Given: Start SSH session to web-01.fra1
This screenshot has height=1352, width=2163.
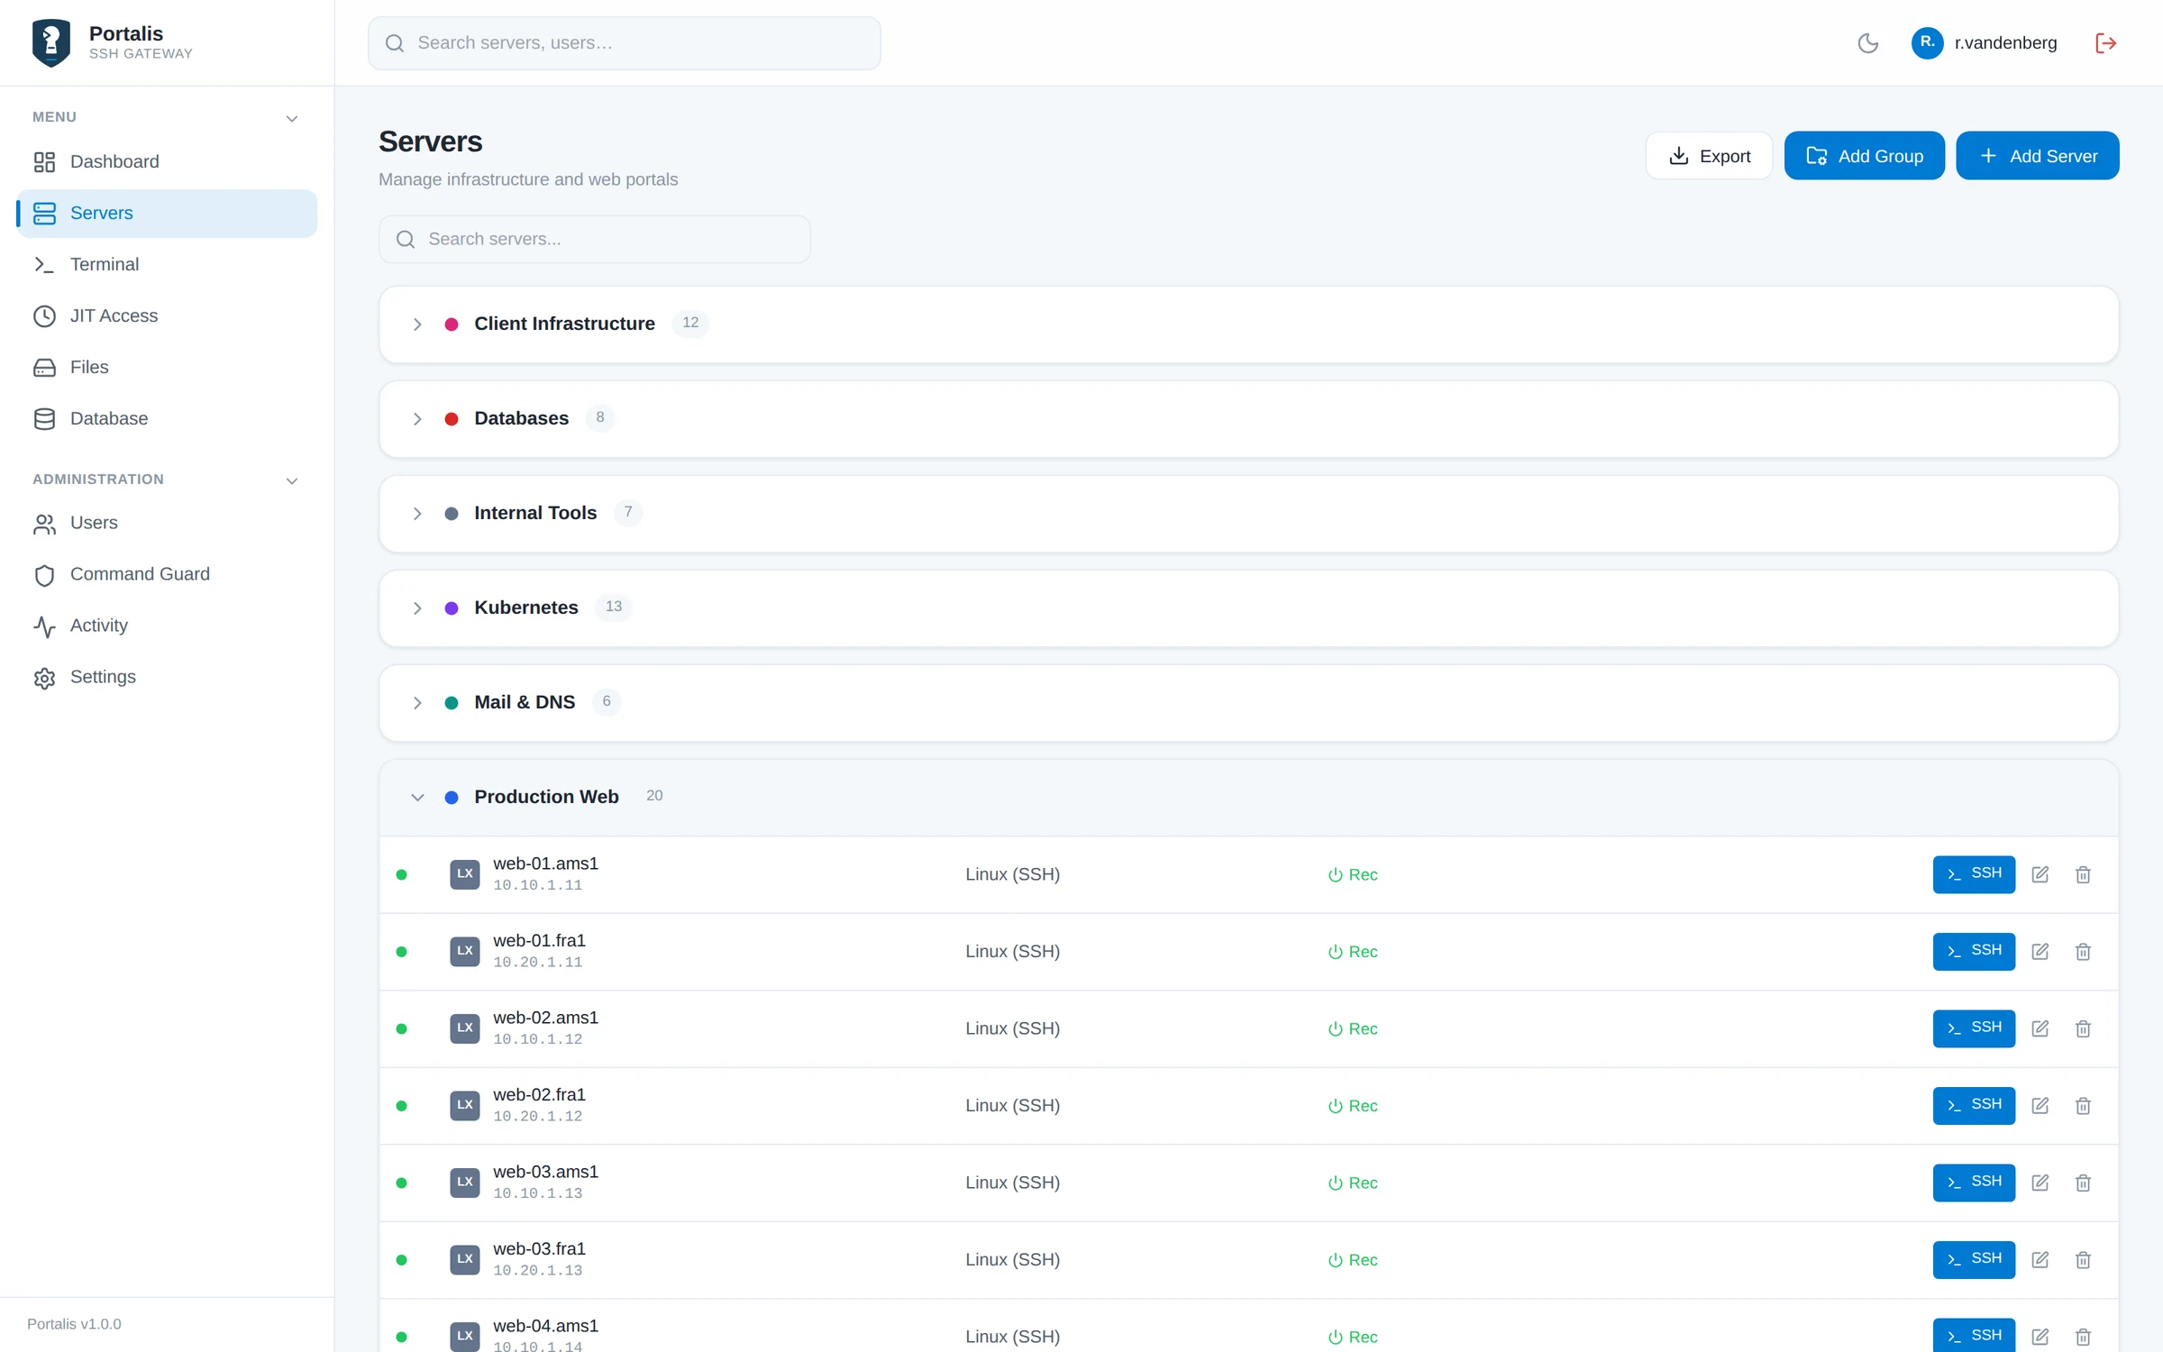Looking at the screenshot, I should click(1974, 952).
